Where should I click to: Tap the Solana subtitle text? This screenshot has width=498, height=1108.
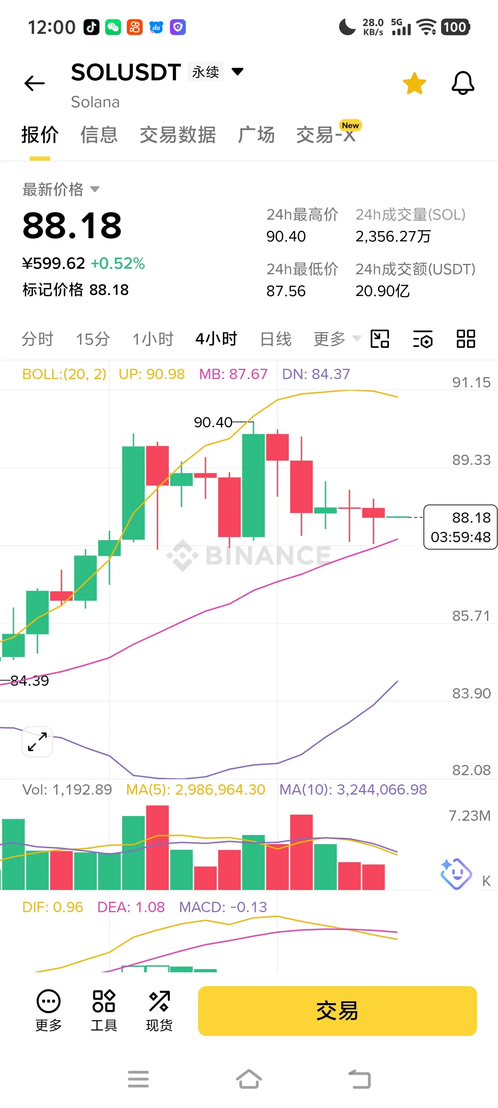click(x=95, y=102)
